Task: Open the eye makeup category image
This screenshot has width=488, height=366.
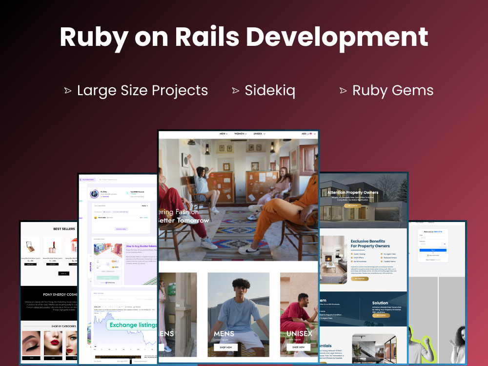Action: coord(31,343)
